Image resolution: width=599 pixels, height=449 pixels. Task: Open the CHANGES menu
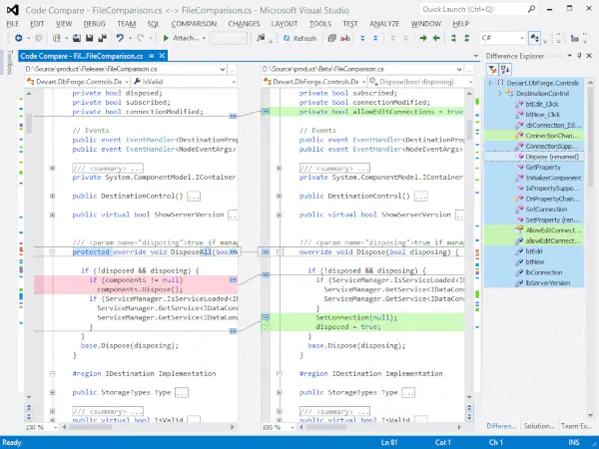244,22
